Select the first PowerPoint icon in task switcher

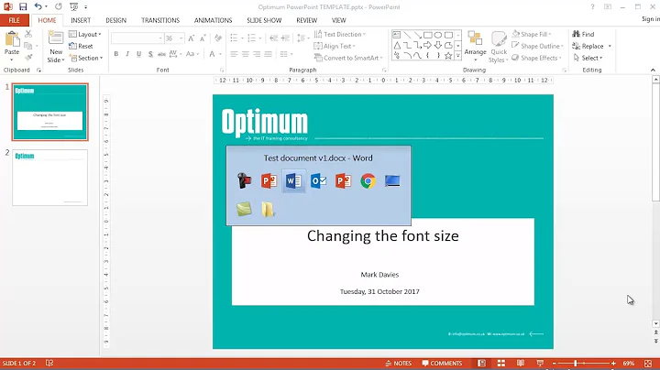[269, 181]
